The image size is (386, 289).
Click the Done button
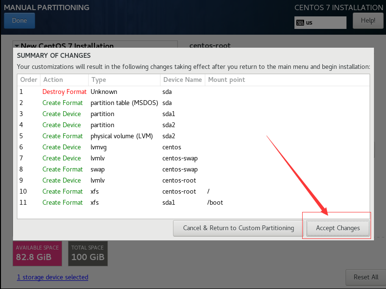[19, 20]
